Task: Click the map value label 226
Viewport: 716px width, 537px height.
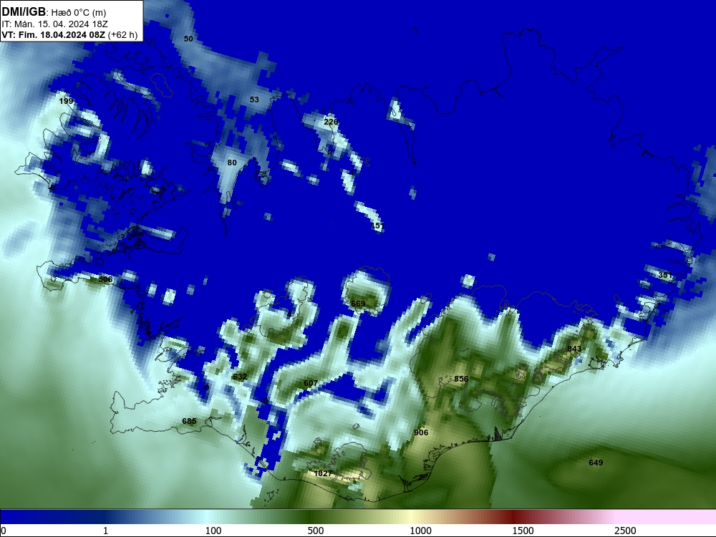Action: point(331,122)
